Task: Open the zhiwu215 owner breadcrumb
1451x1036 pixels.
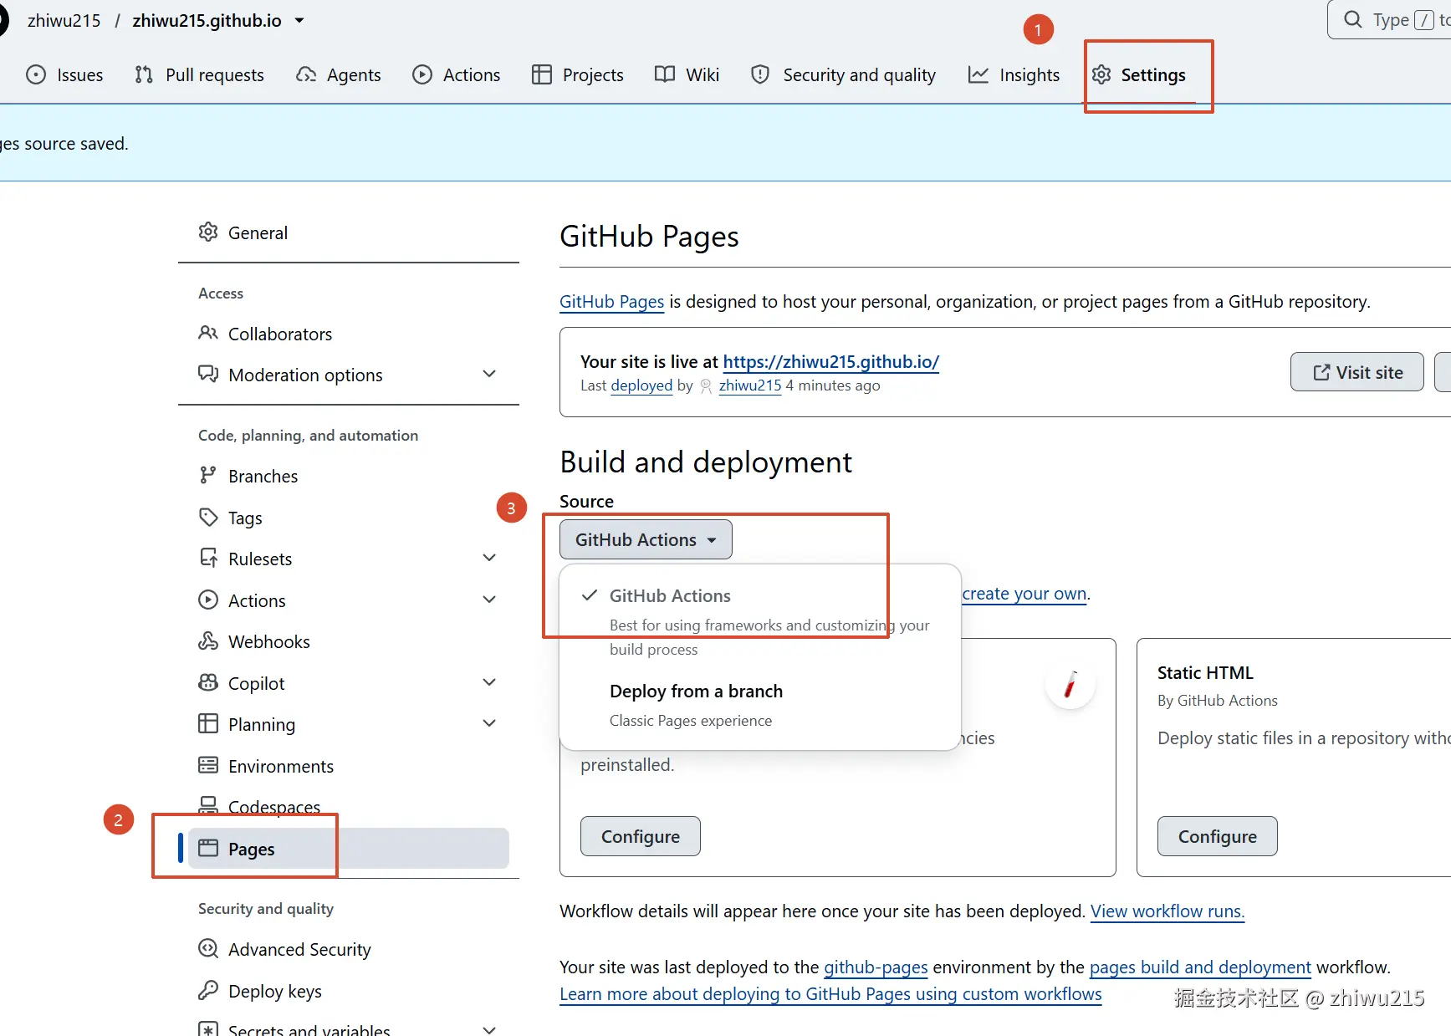Action: (64, 21)
